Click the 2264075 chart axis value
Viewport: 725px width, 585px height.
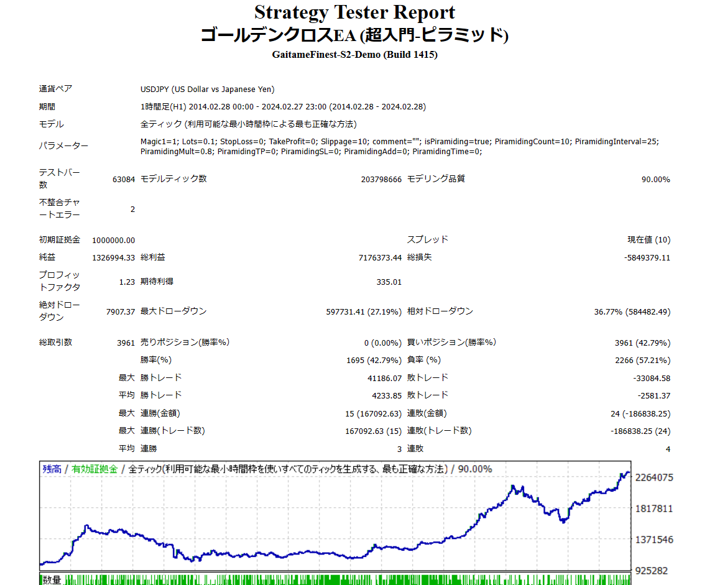(x=654, y=477)
